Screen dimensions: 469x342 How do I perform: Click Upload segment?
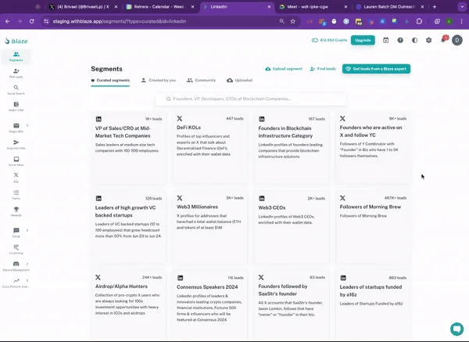click(x=284, y=69)
